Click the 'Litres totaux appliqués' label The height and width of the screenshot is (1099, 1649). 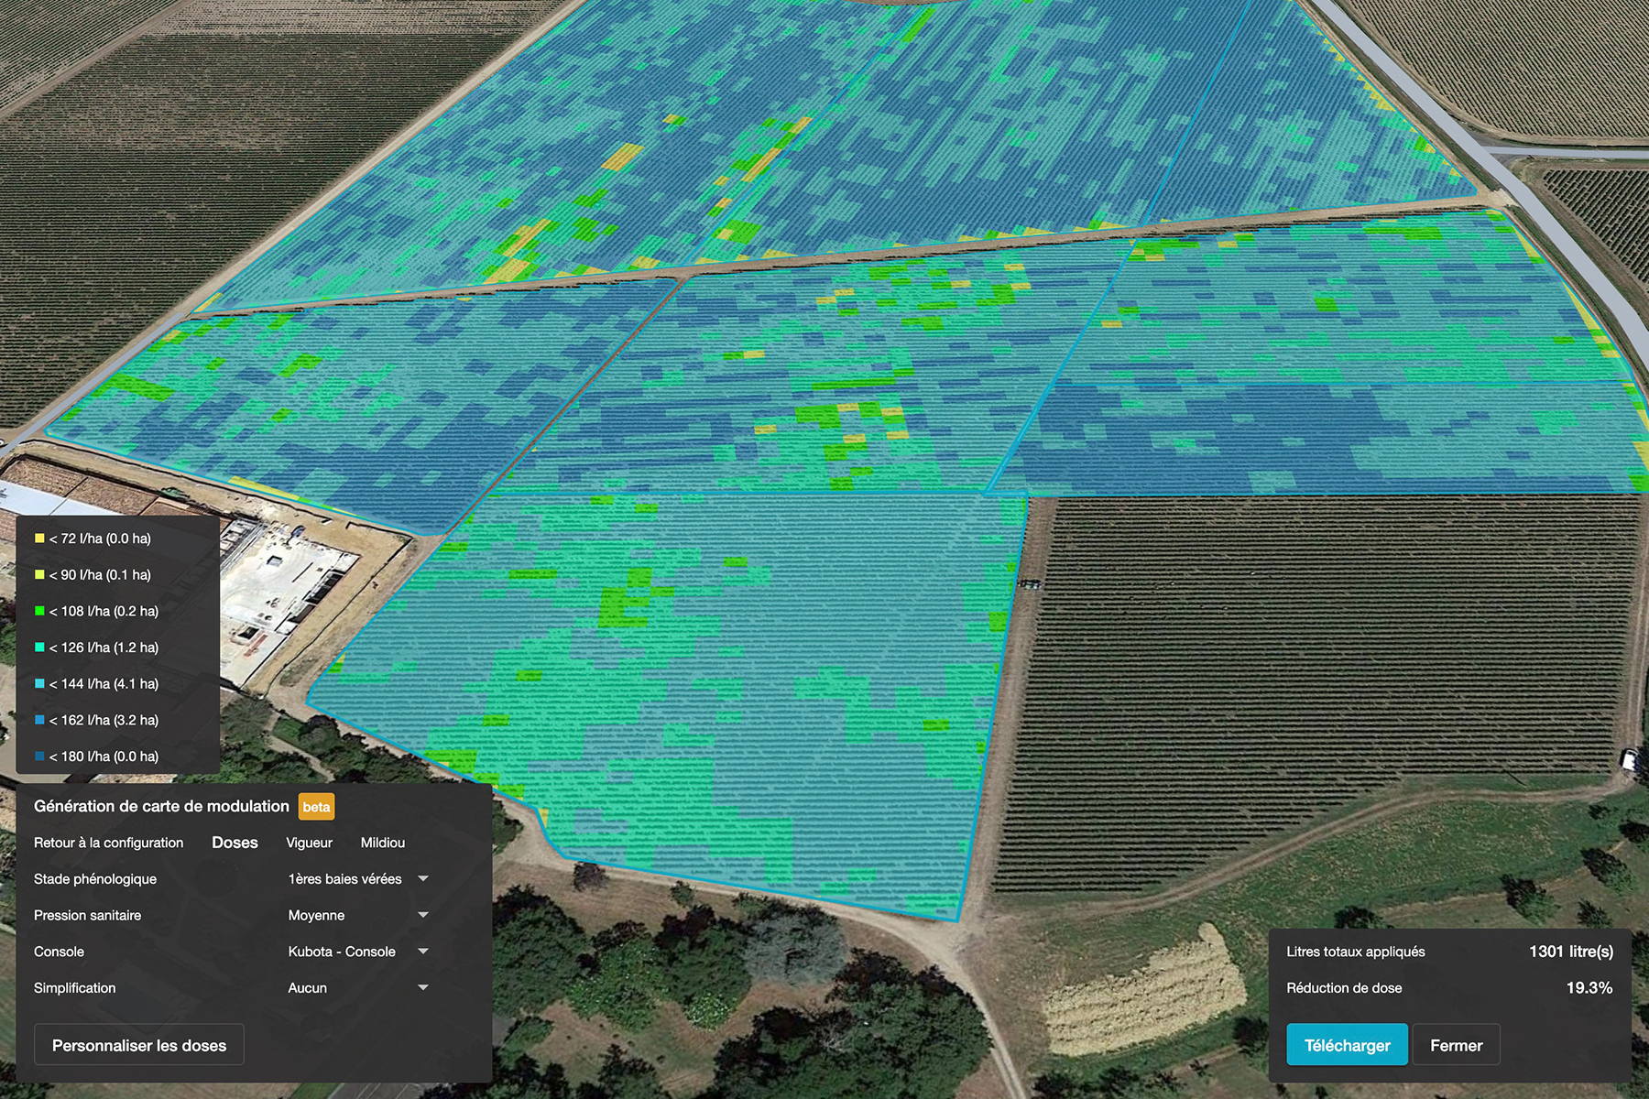1356,952
